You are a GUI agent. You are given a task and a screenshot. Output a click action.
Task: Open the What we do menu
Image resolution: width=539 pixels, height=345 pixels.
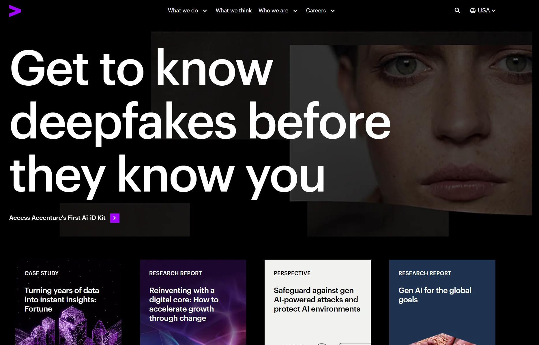pos(183,10)
